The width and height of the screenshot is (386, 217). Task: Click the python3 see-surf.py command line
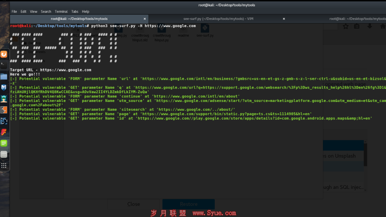[144, 26]
